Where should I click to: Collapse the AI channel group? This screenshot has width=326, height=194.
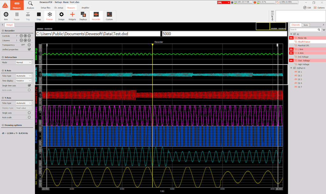click(x=291, y=34)
